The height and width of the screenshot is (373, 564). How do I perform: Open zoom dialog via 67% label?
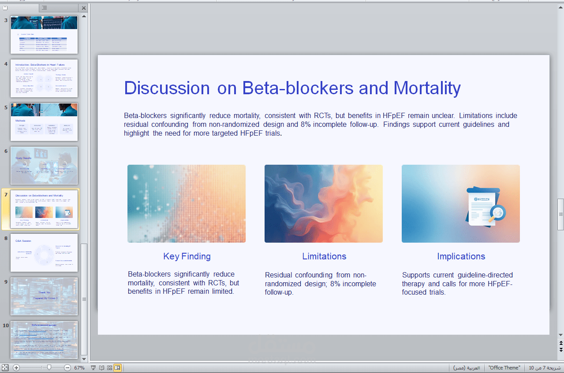click(79, 368)
